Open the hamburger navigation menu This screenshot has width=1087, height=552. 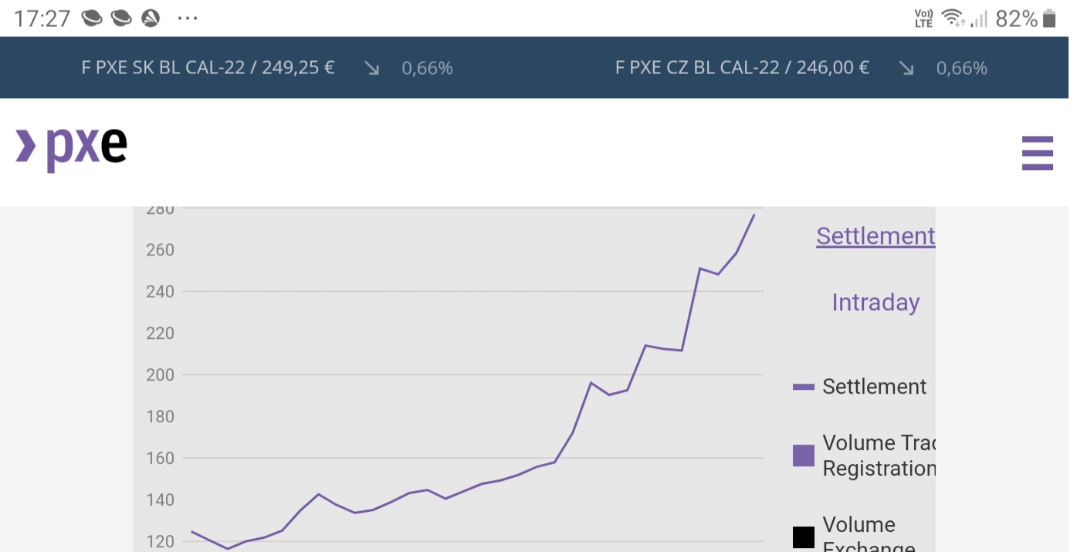click(1037, 152)
